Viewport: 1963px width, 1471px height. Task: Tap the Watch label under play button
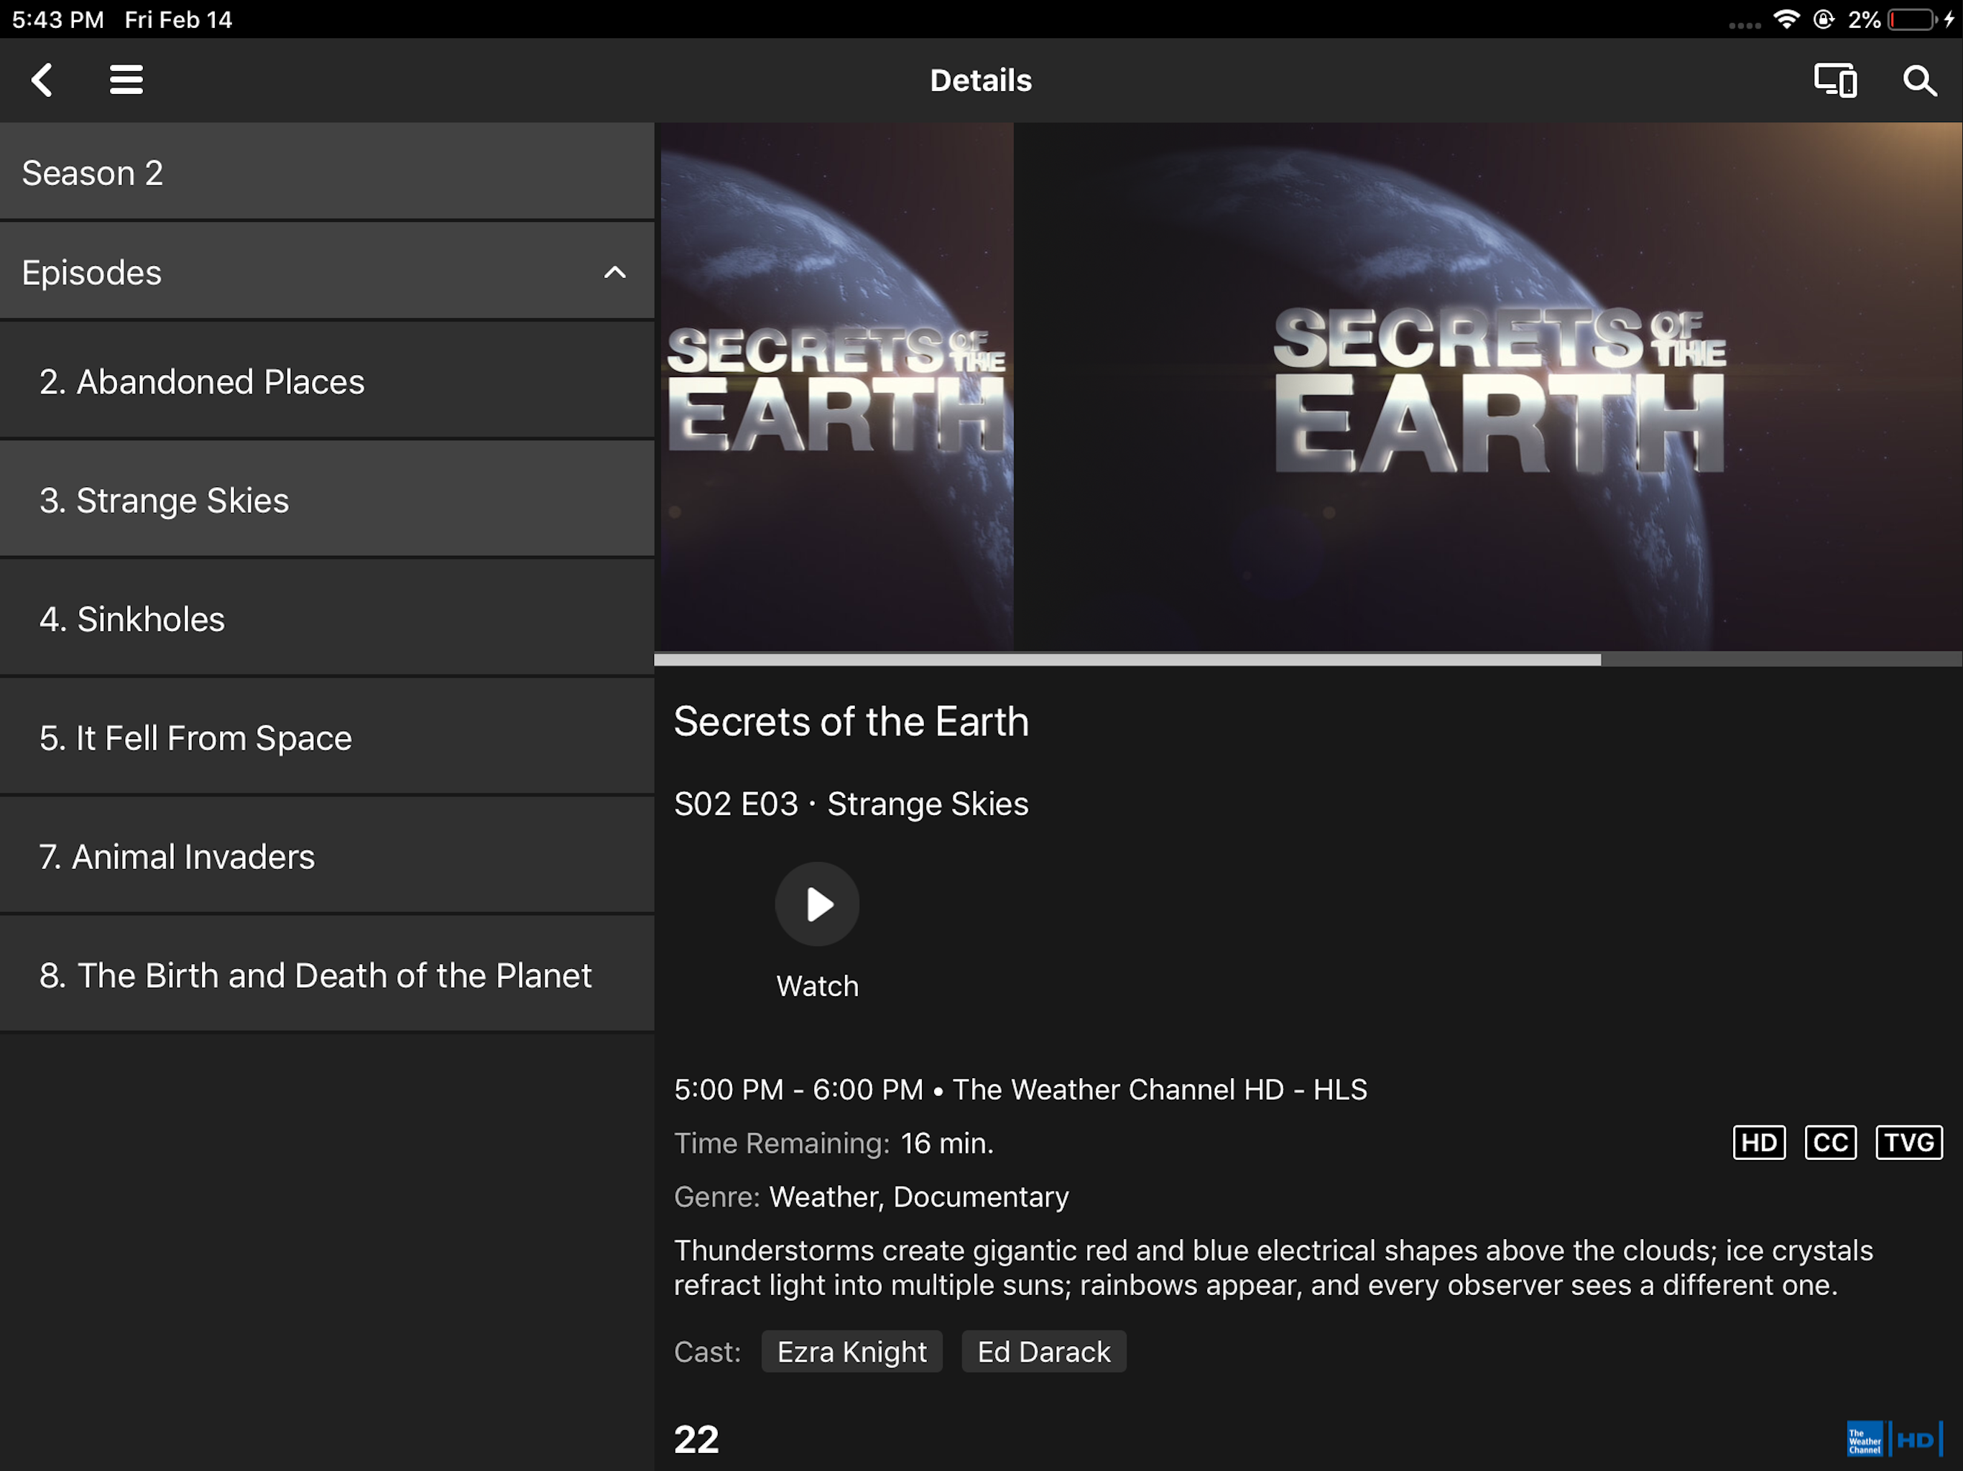(818, 985)
